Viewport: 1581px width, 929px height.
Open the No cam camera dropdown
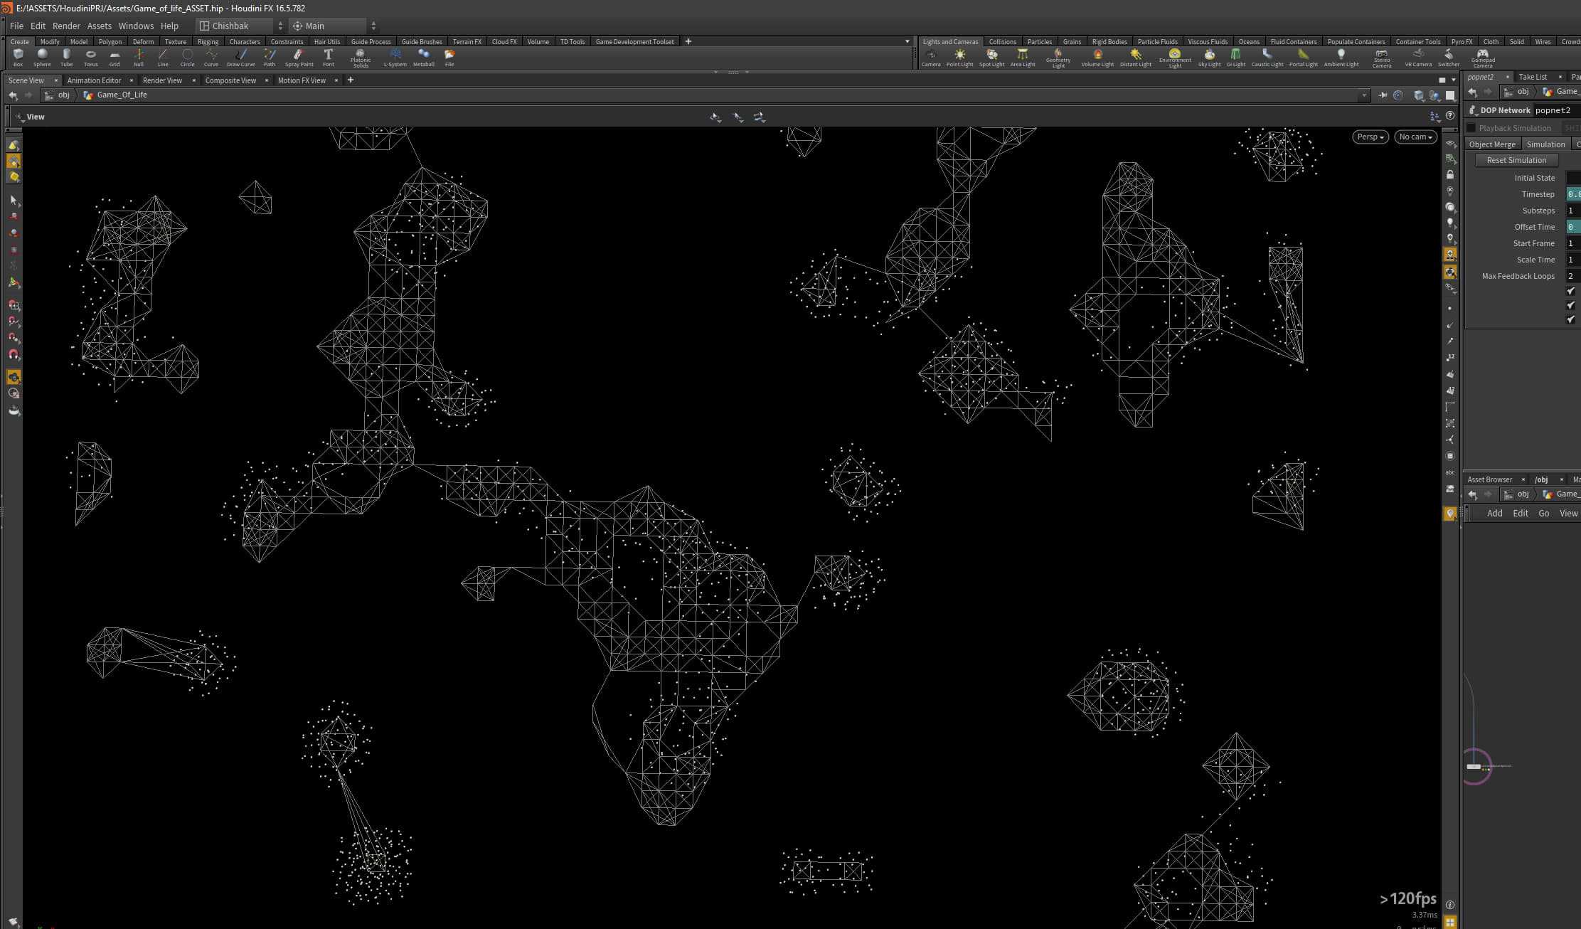click(1415, 137)
